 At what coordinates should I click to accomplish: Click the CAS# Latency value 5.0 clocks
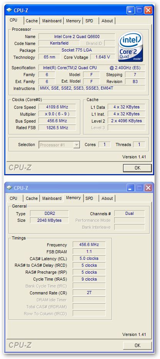click(89, 259)
